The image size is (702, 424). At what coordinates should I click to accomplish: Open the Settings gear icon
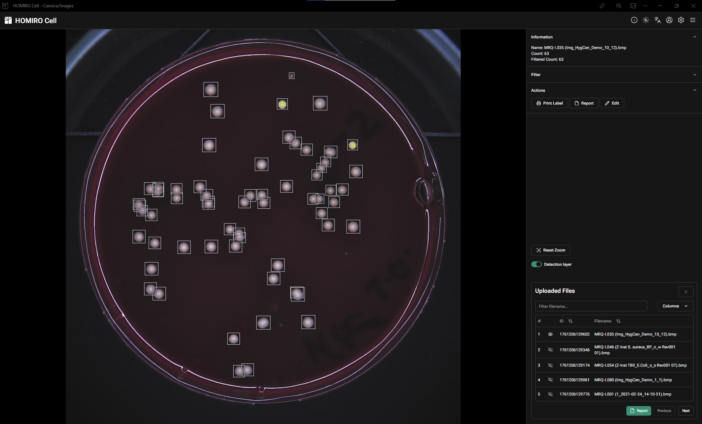click(681, 20)
